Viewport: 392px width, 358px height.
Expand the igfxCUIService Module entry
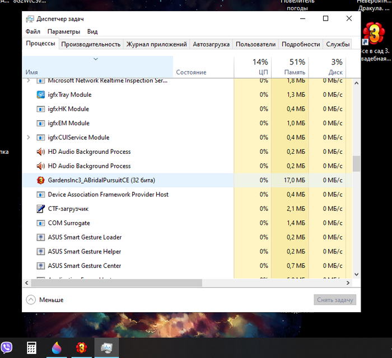[x=28, y=137]
